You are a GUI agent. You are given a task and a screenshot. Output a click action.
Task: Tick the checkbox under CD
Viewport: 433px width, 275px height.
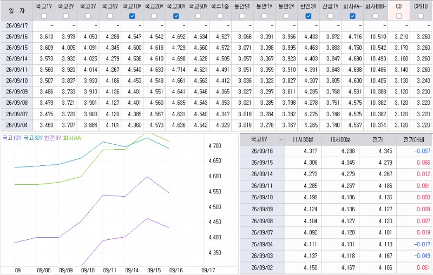tap(399, 16)
